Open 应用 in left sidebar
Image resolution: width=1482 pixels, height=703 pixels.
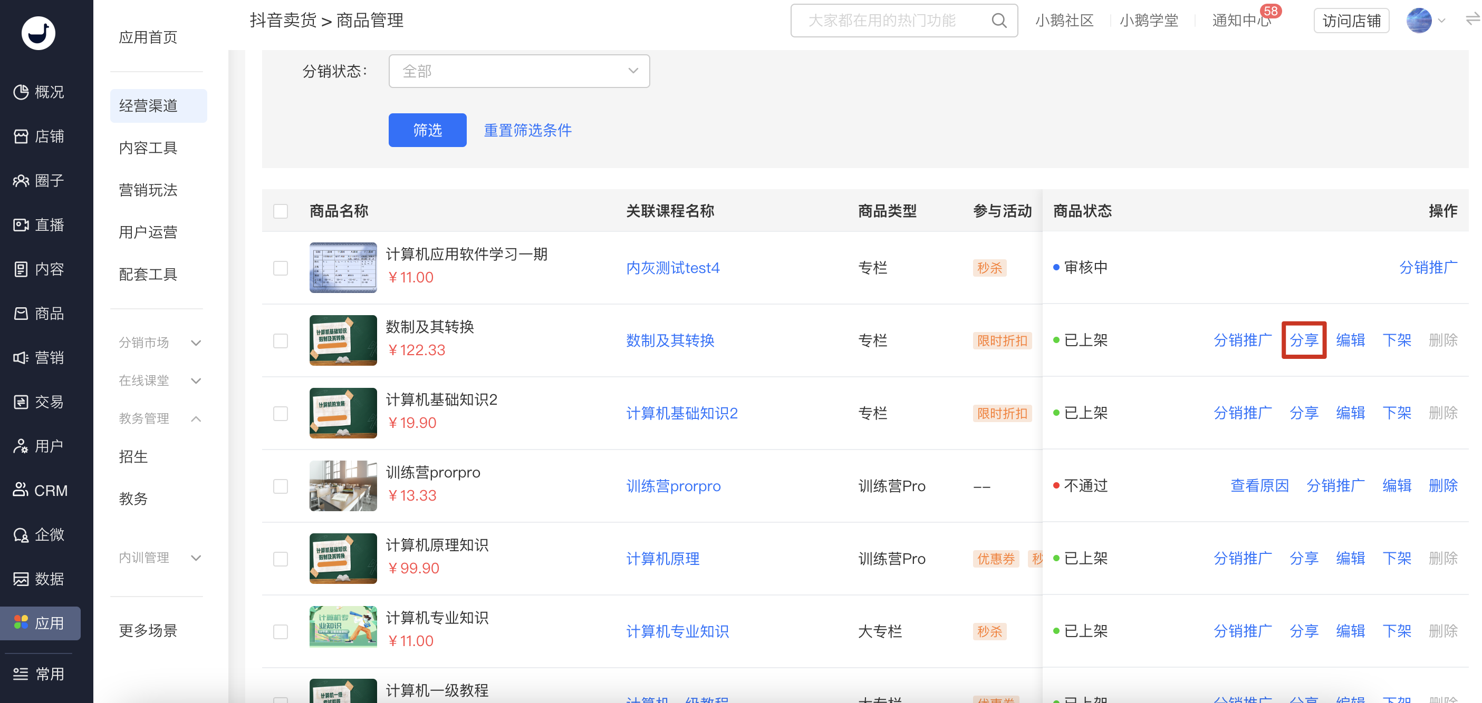point(40,623)
